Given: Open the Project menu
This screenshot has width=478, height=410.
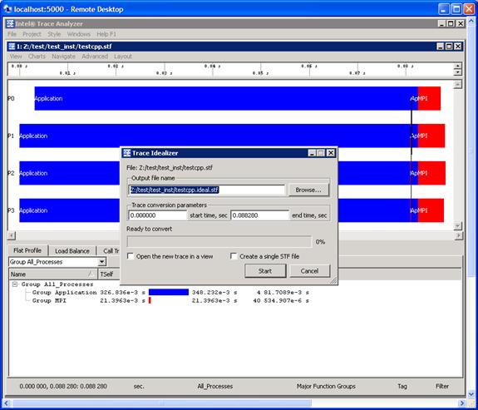Looking at the screenshot, I should point(32,34).
